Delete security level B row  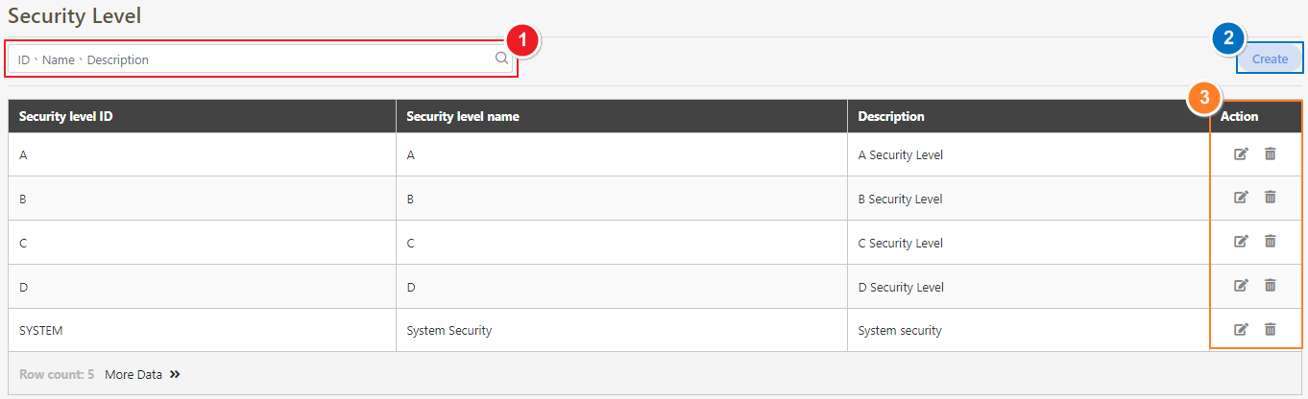[x=1270, y=198]
